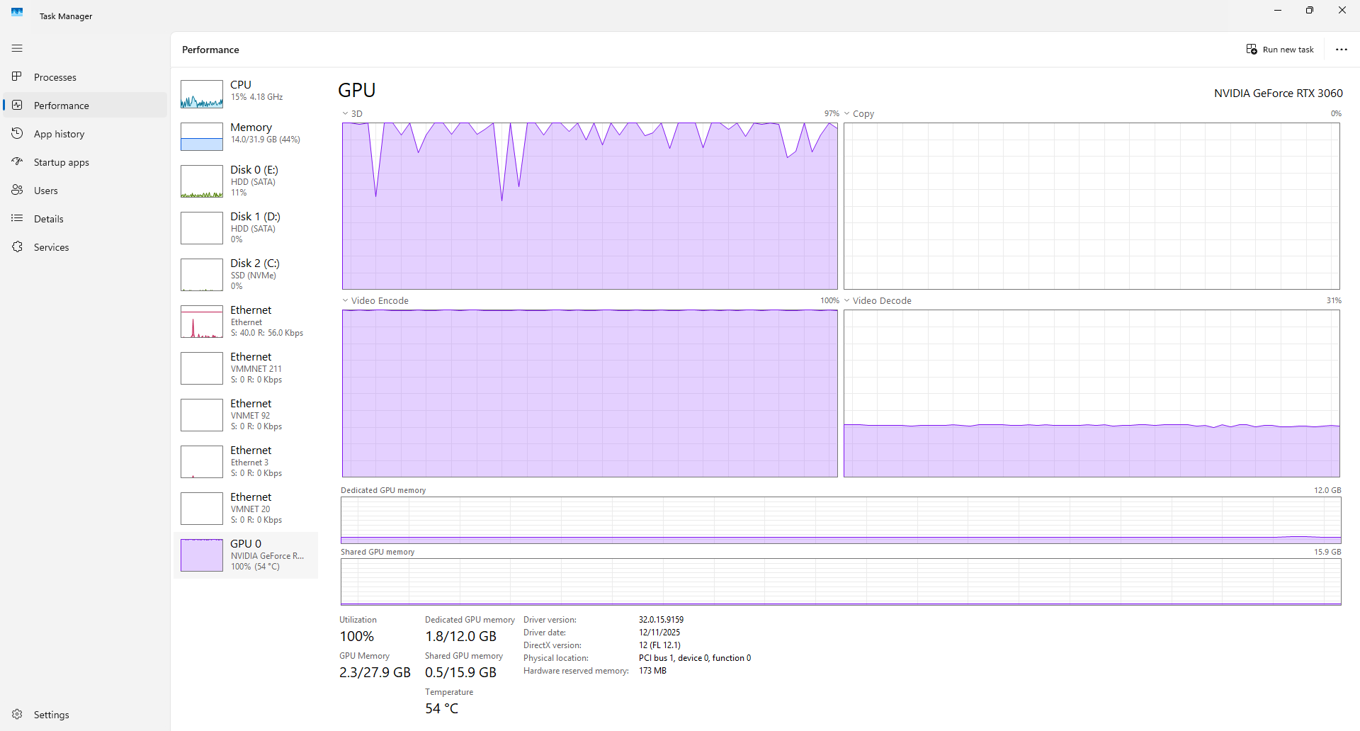Open the Users page

pyautogui.click(x=85, y=190)
